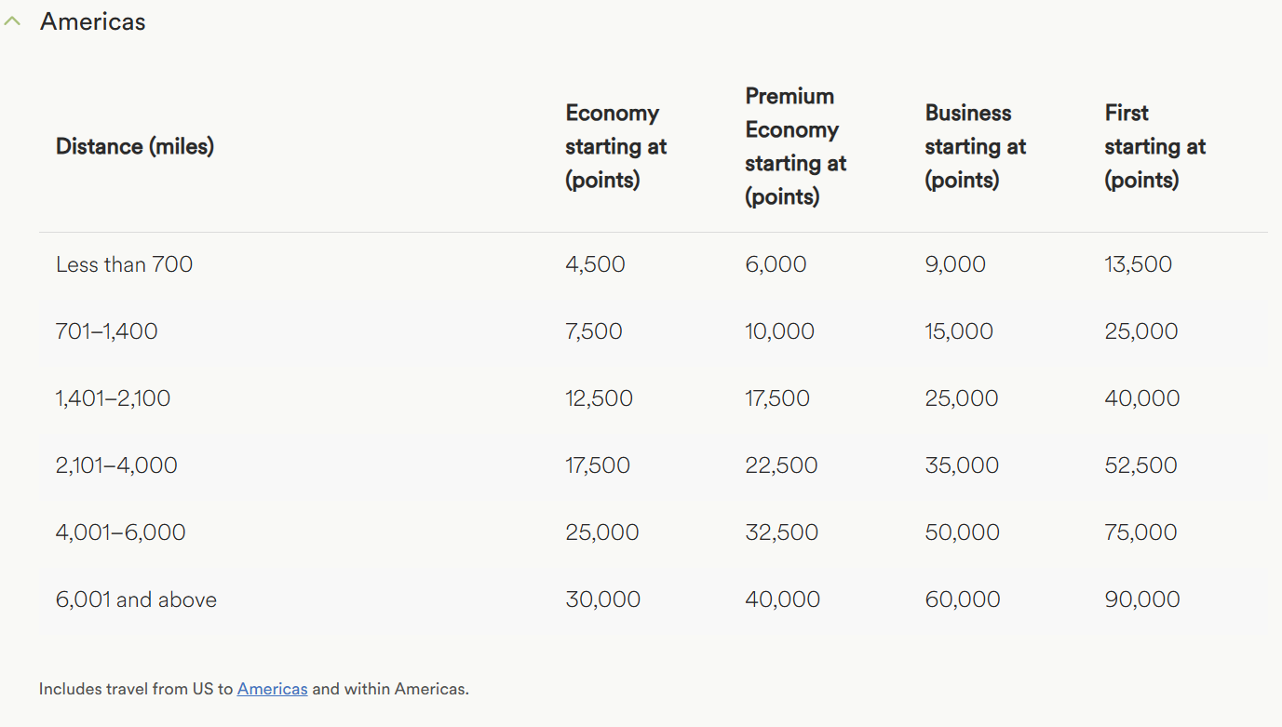Click the 30,000 economy points cell
This screenshot has width=1282, height=727.
click(602, 599)
